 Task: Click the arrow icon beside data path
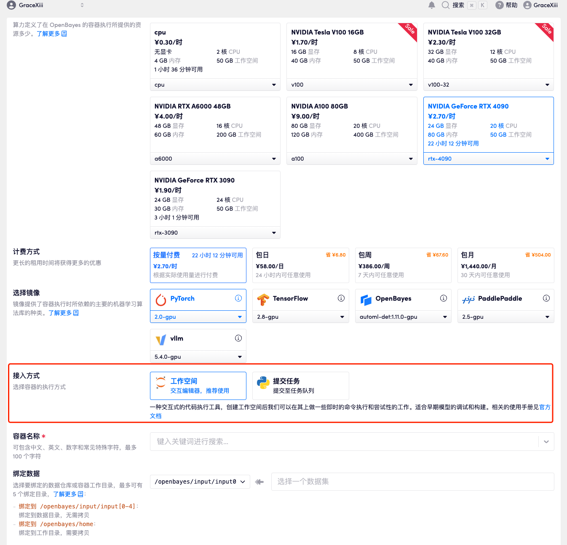coord(259,482)
